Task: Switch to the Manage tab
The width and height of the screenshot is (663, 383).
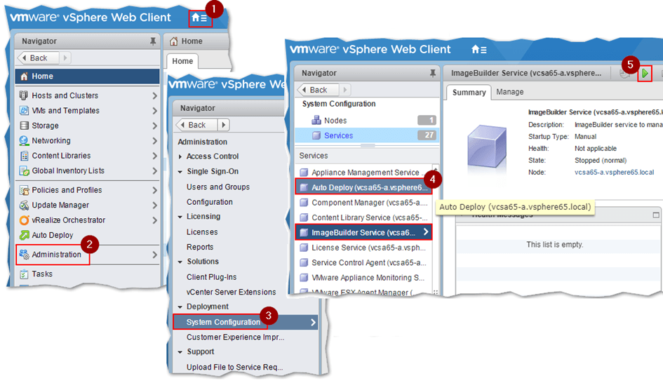Action: (x=510, y=92)
